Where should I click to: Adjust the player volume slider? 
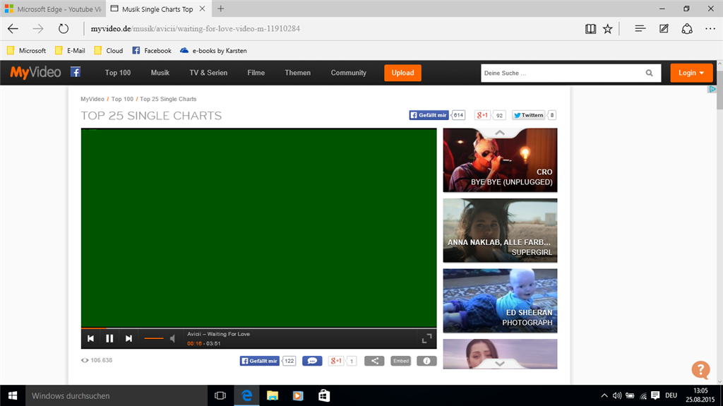coord(153,339)
